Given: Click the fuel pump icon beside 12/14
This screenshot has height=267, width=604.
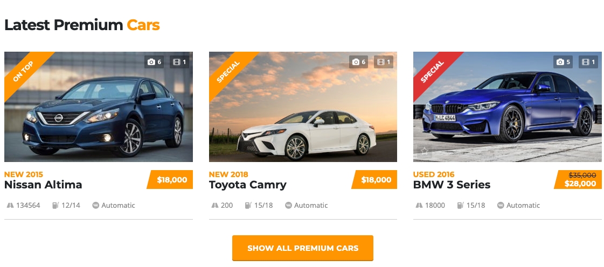Looking at the screenshot, I should tap(55, 205).
